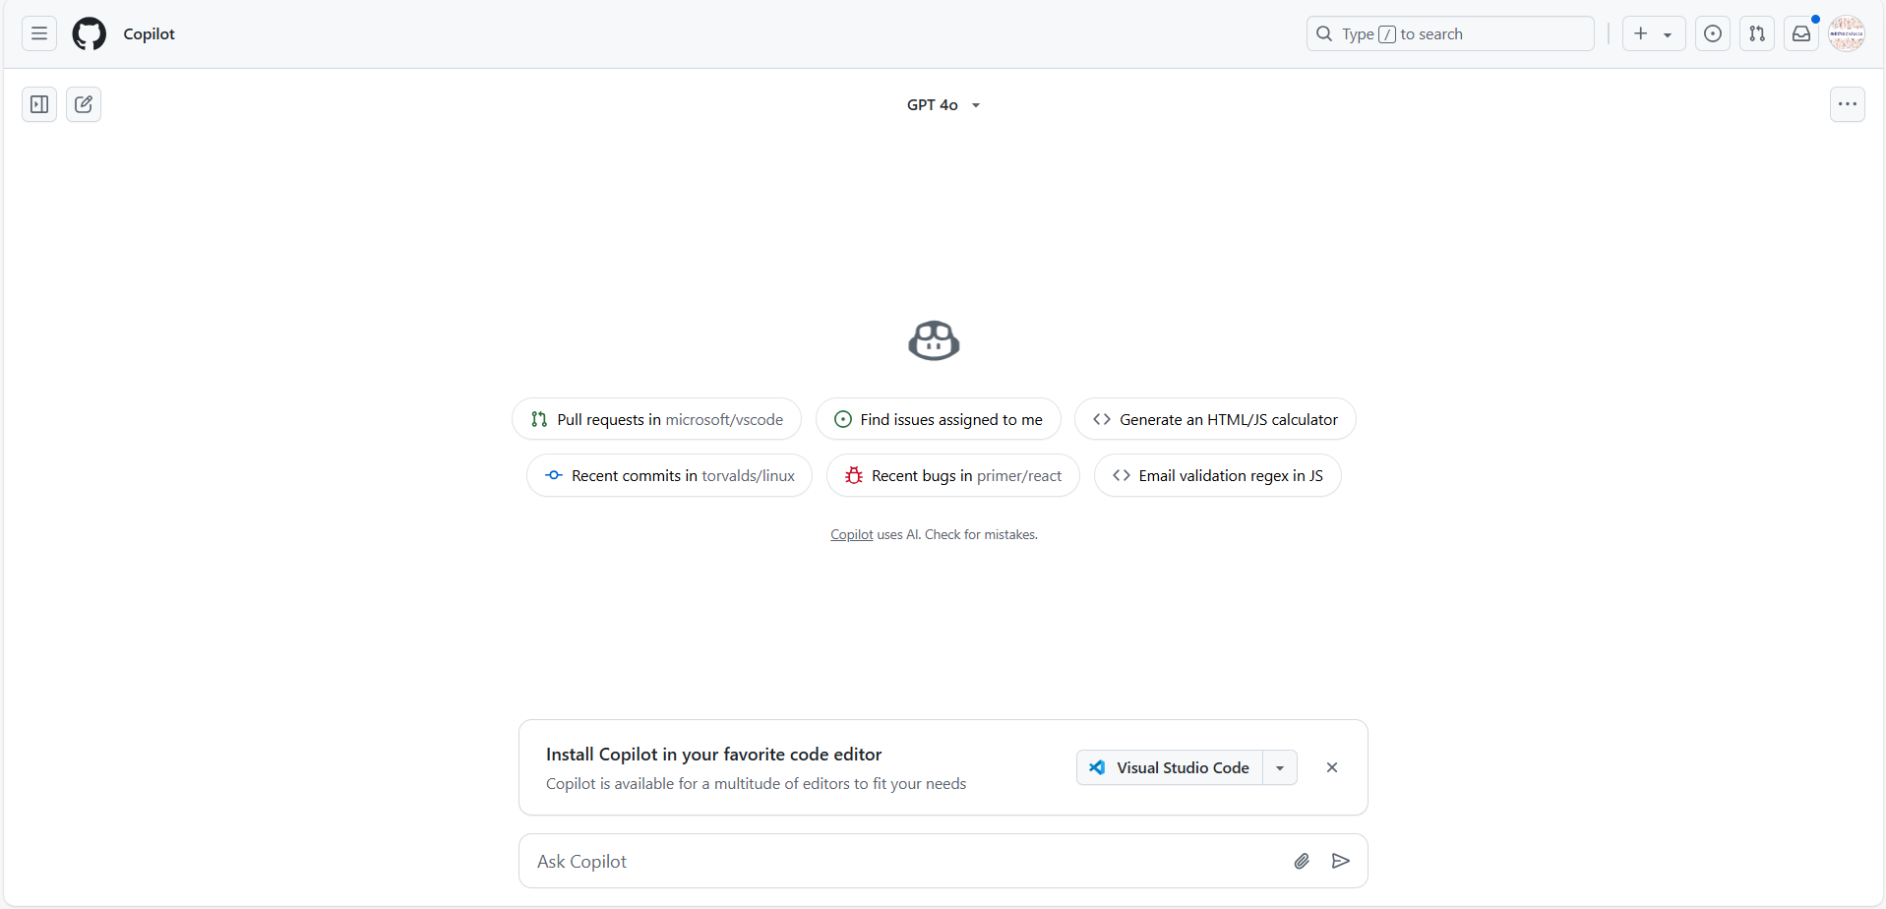Start a new Copilot conversation
Screen dimensions: 1886x909
point(84,103)
